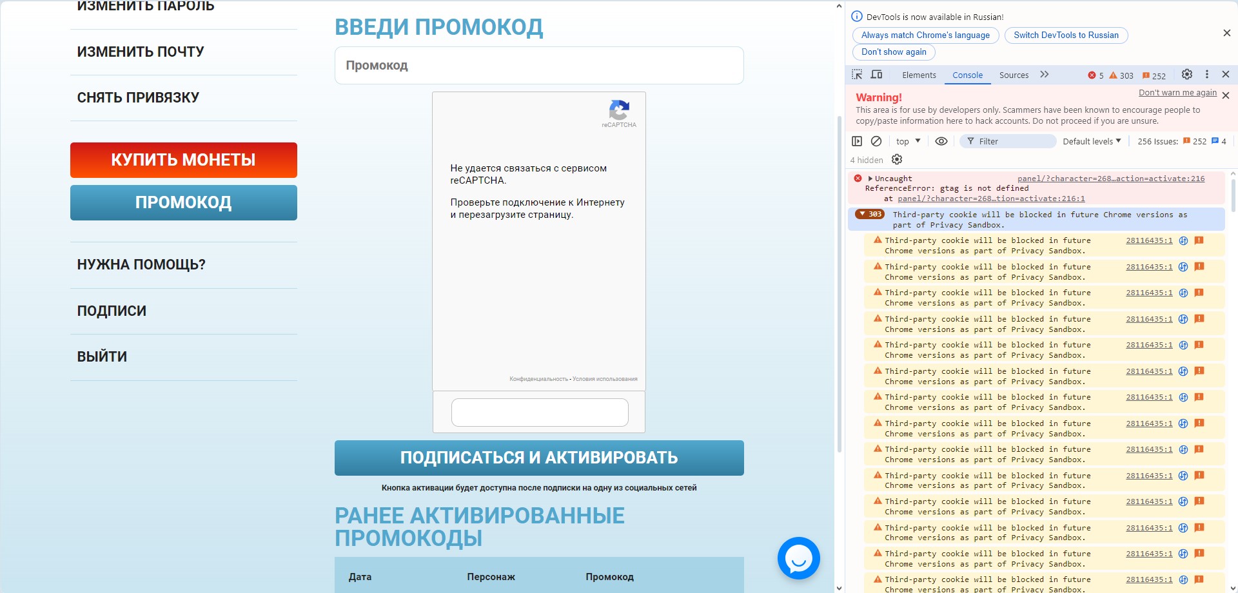
Task: Toggle the device toolbar icon
Action: click(x=876, y=75)
